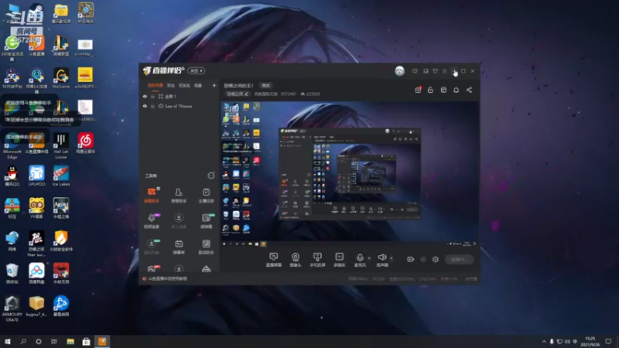Add a new scene with the plus button
619x348 pixels.
point(214,85)
